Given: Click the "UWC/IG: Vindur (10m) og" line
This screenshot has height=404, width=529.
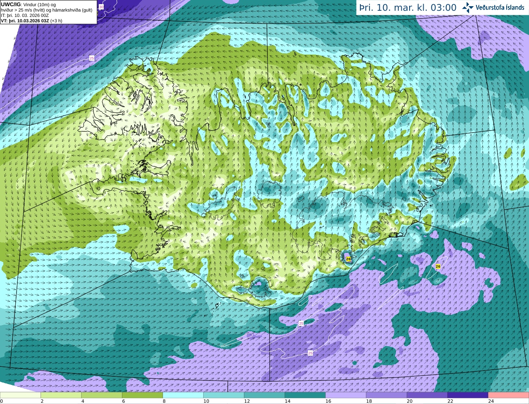Looking at the screenshot, I should (x=29, y=5).
